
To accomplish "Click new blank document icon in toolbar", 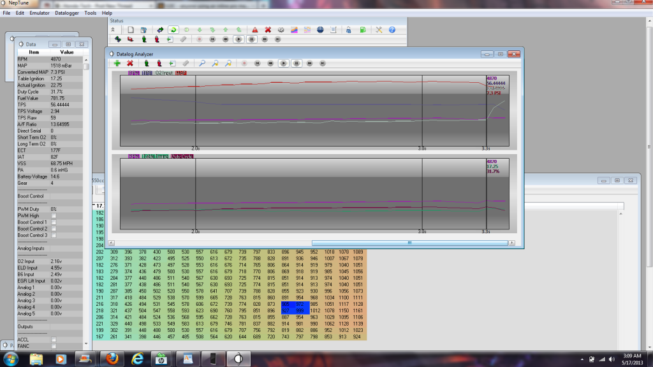I will [x=130, y=29].
